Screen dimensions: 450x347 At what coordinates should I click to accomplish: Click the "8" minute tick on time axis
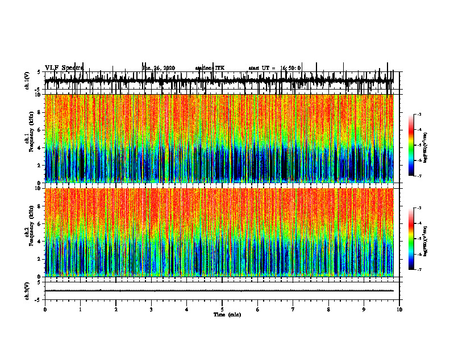coord(328,310)
